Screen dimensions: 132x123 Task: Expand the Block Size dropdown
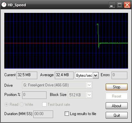89,95
